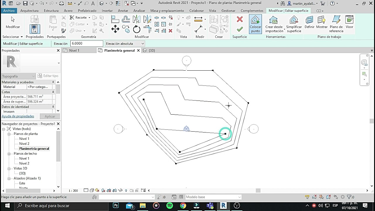
Task: Click the horizontal scrollbar of the drawing view
Action: click(258, 190)
